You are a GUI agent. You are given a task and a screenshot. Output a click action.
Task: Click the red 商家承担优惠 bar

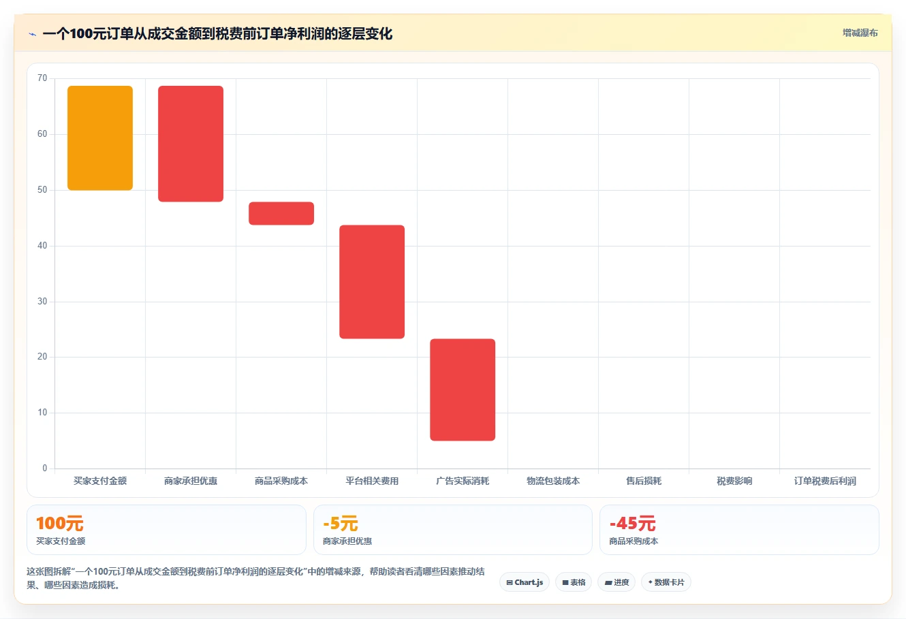click(191, 144)
